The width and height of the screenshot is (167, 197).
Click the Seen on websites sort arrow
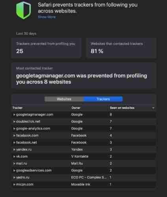tap(153, 108)
